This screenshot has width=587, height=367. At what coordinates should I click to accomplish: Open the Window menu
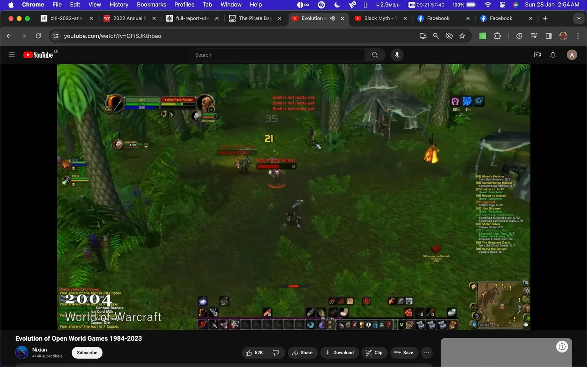(x=231, y=5)
